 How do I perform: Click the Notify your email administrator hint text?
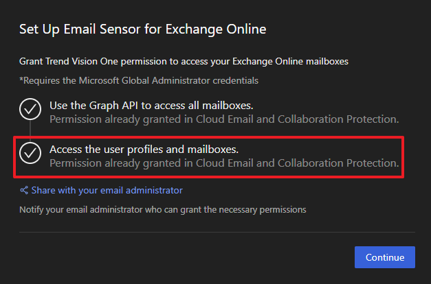click(162, 209)
